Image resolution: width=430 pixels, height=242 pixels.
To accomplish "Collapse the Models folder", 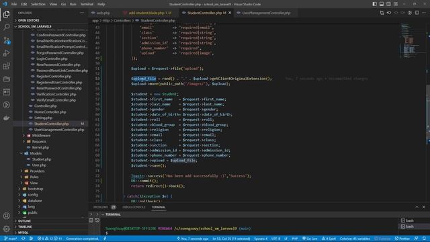I will [36, 153].
